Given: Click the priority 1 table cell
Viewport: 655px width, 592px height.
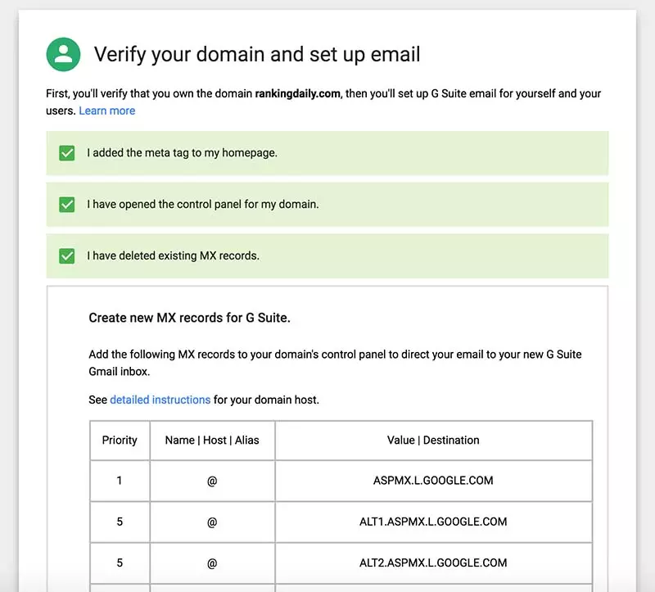Looking at the screenshot, I should click(x=120, y=481).
